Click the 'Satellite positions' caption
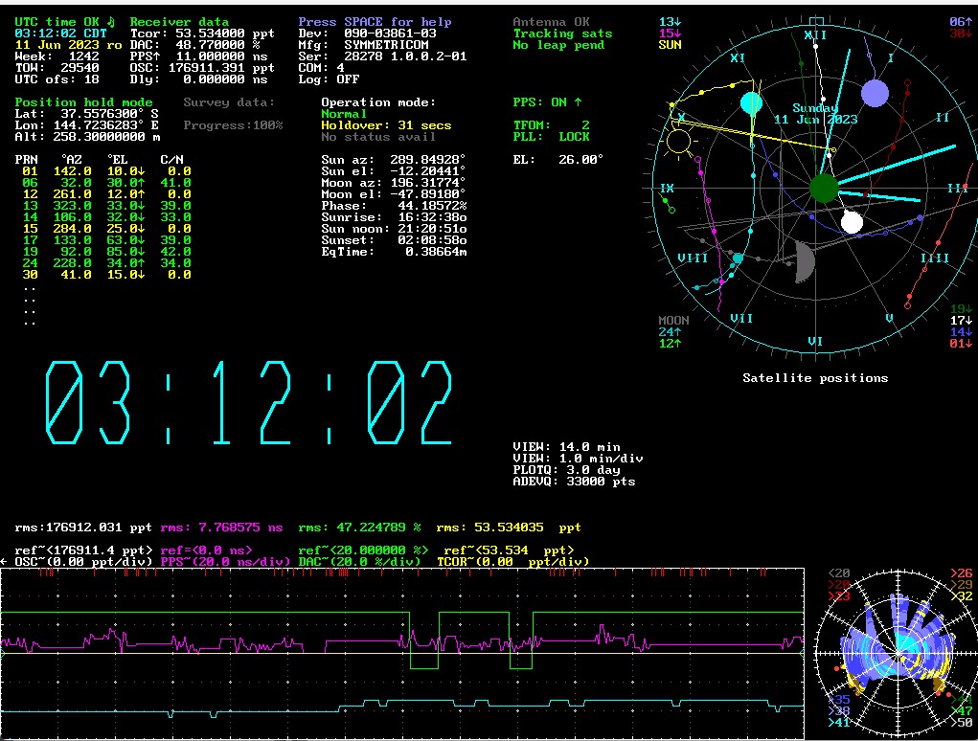This screenshot has height=741, width=978. [x=815, y=377]
